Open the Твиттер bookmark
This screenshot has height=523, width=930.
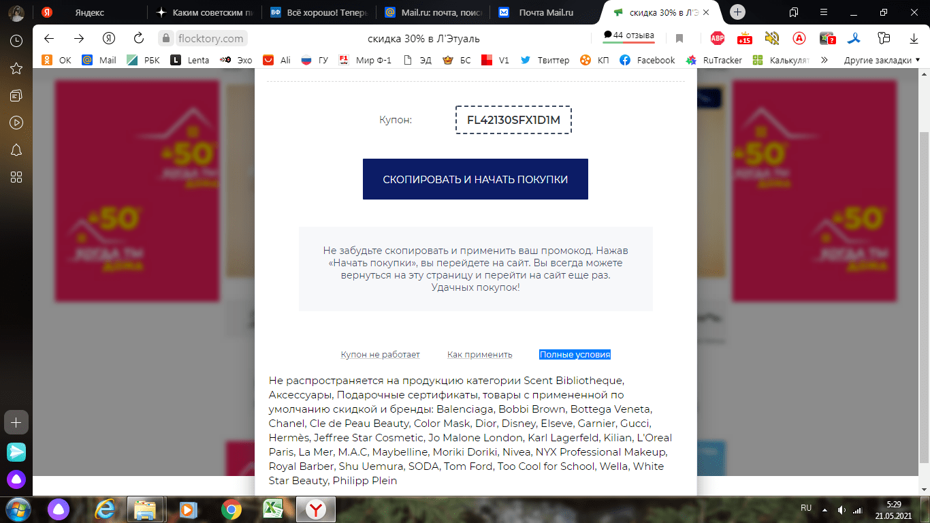click(545, 60)
